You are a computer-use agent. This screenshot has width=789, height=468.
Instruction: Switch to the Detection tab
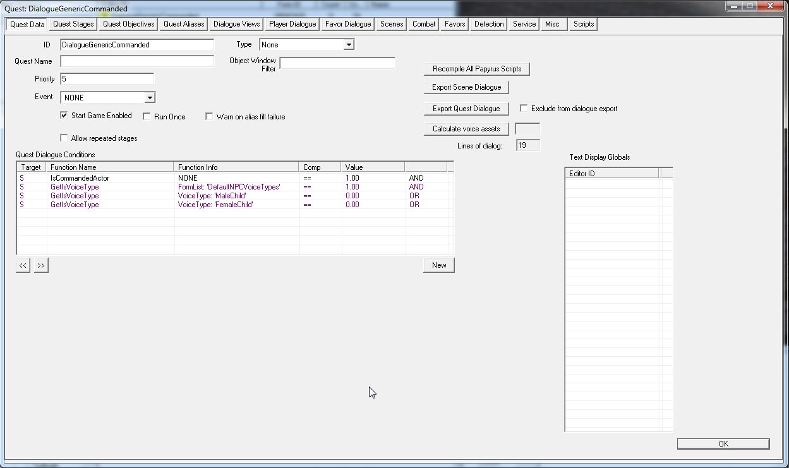tap(489, 24)
